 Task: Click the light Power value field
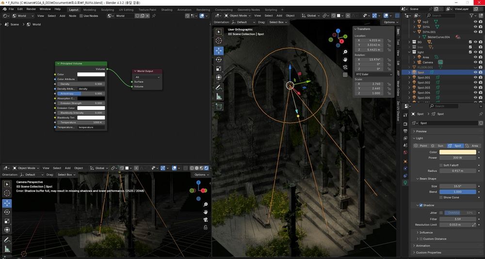coord(457,158)
